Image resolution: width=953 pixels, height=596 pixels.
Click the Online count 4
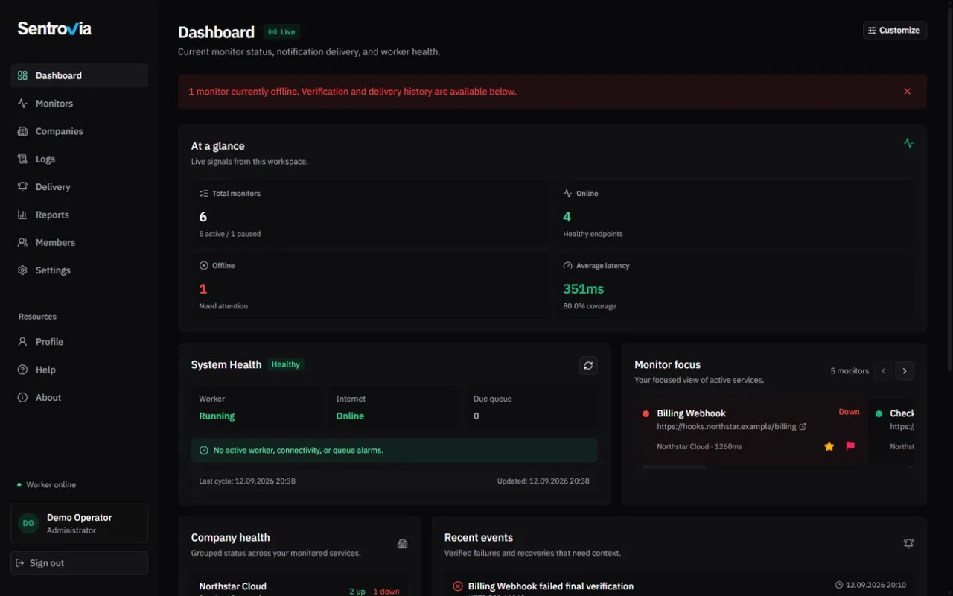pos(567,217)
